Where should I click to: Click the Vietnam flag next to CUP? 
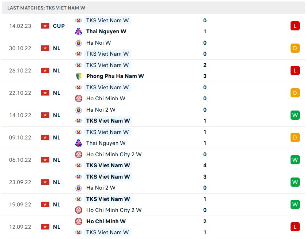45,26
